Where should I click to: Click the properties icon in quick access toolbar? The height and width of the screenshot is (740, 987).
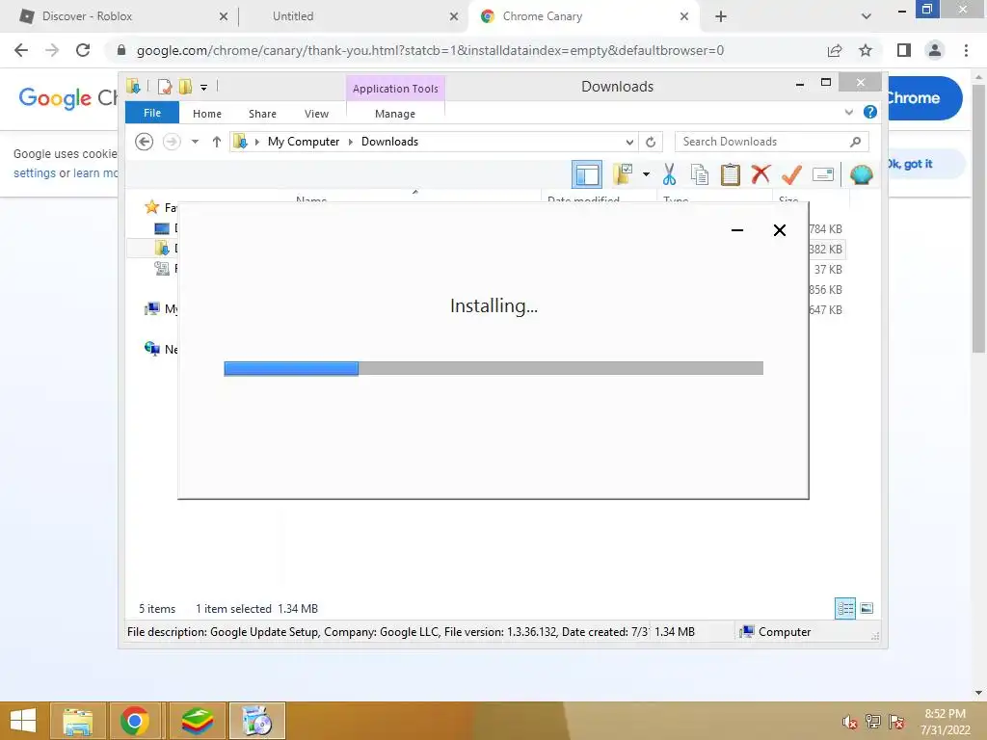pos(165,87)
